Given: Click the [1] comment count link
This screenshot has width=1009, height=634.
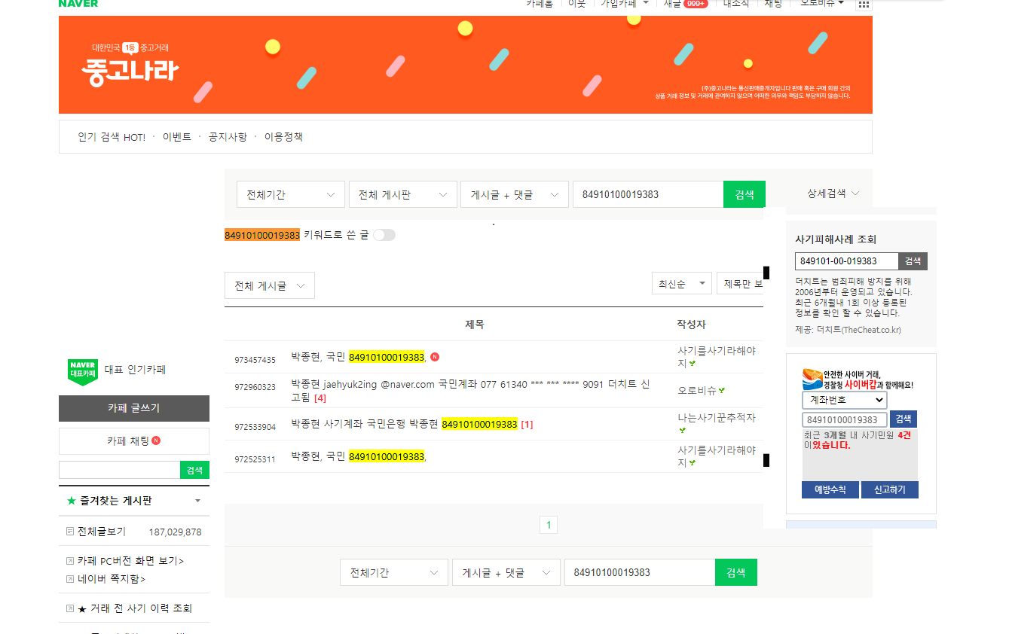Looking at the screenshot, I should coord(527,425).
